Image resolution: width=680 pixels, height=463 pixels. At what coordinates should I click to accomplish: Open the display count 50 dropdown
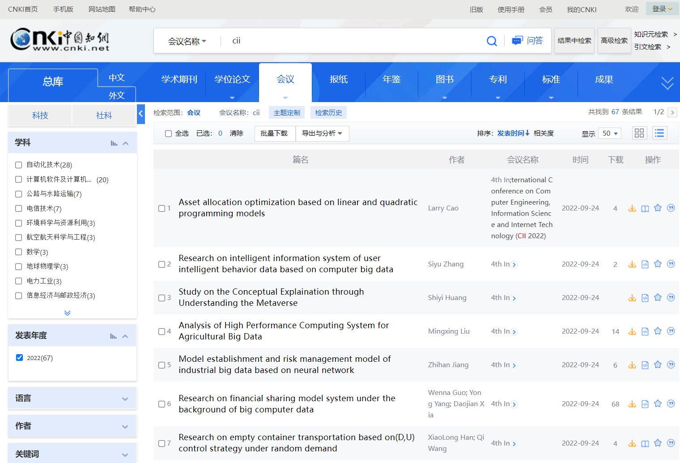pyautogui.click(x=610, y=133)
